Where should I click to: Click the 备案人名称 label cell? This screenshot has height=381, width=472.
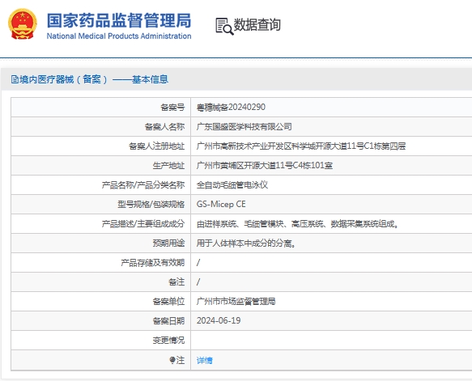(101, 127)
